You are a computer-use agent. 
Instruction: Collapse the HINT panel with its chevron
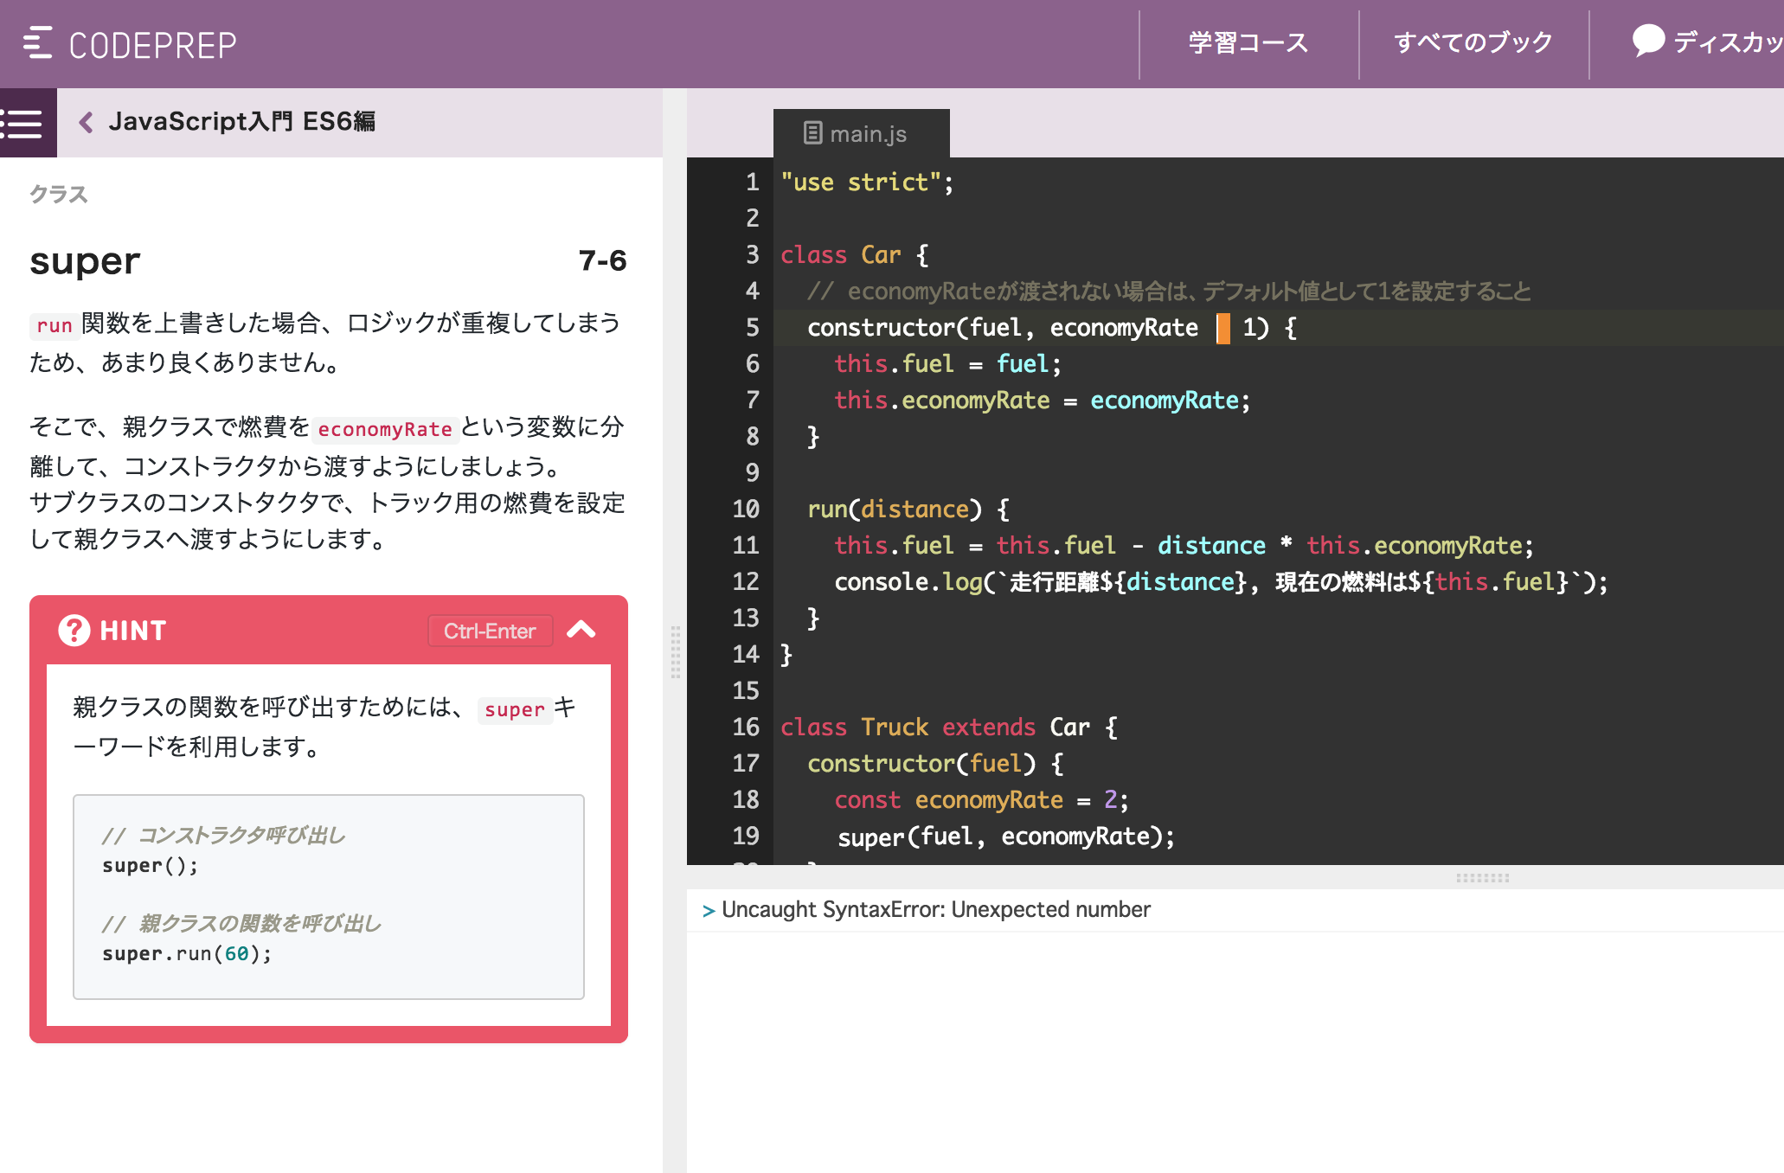tap(581, 630)
